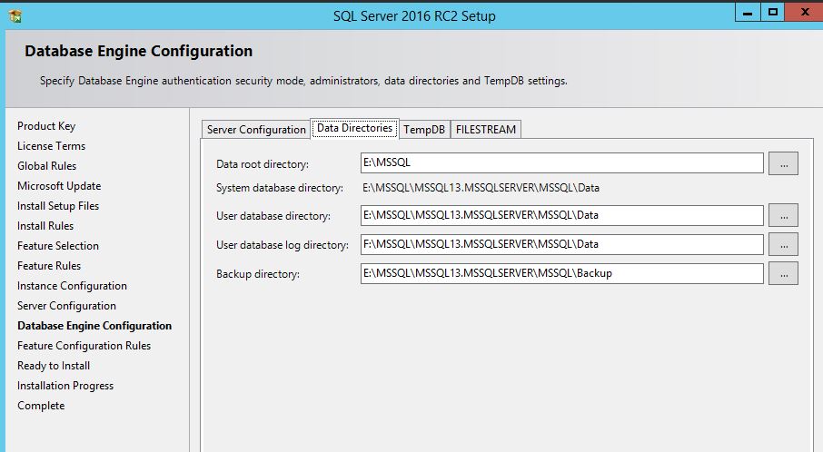Image resolution: width=823 pixels, height=452 pixels.
Task: Click the Backup directory text field
Action: coord(561,273)
